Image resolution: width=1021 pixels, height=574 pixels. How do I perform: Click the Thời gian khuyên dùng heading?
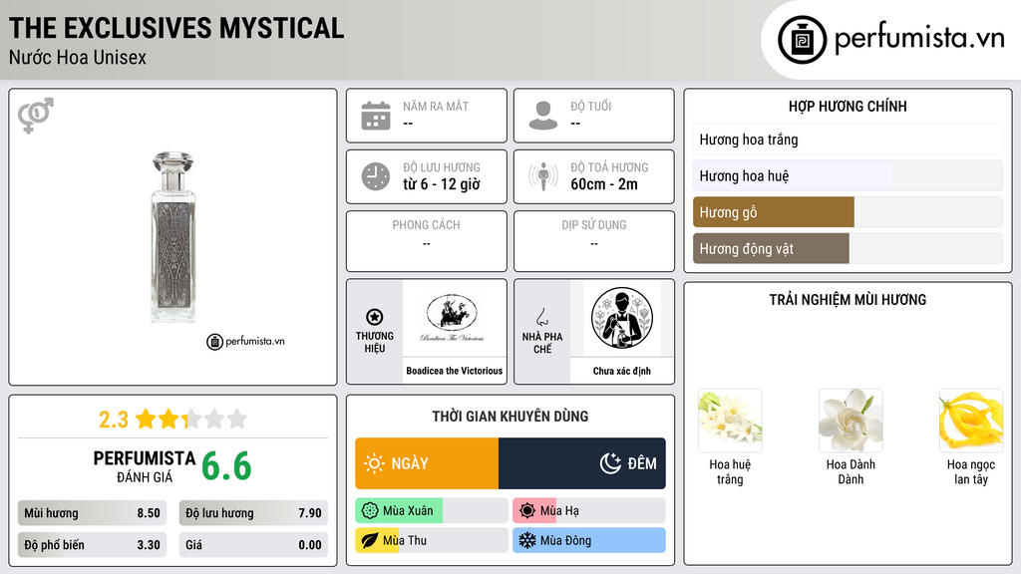(510, 417)
